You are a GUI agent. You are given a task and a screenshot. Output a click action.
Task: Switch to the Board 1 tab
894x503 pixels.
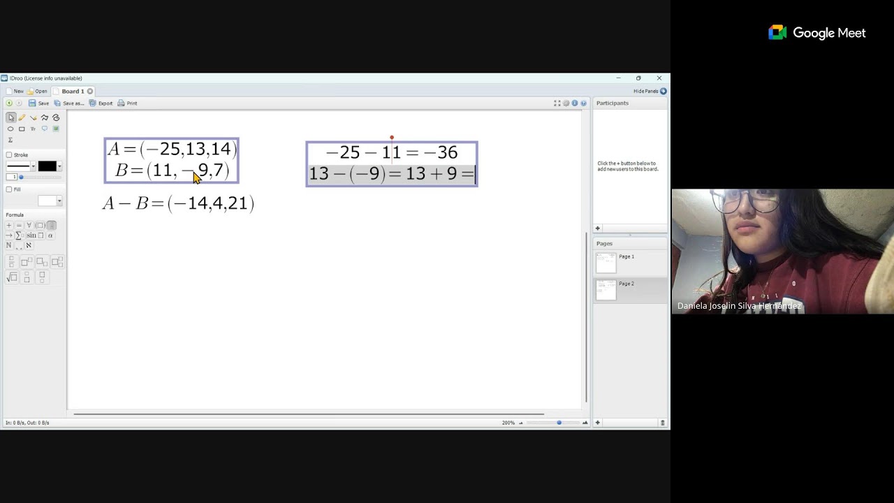click(73, 92)
